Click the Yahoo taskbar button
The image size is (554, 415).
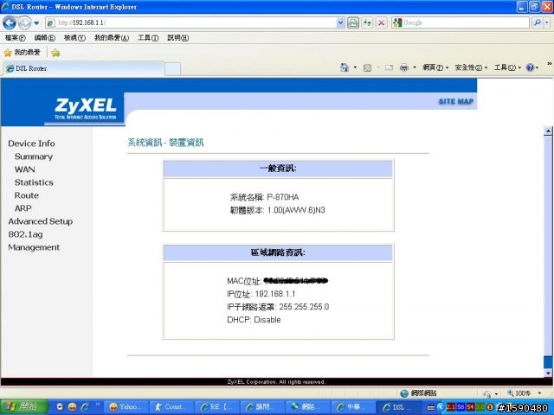click(x=126, y=407)
